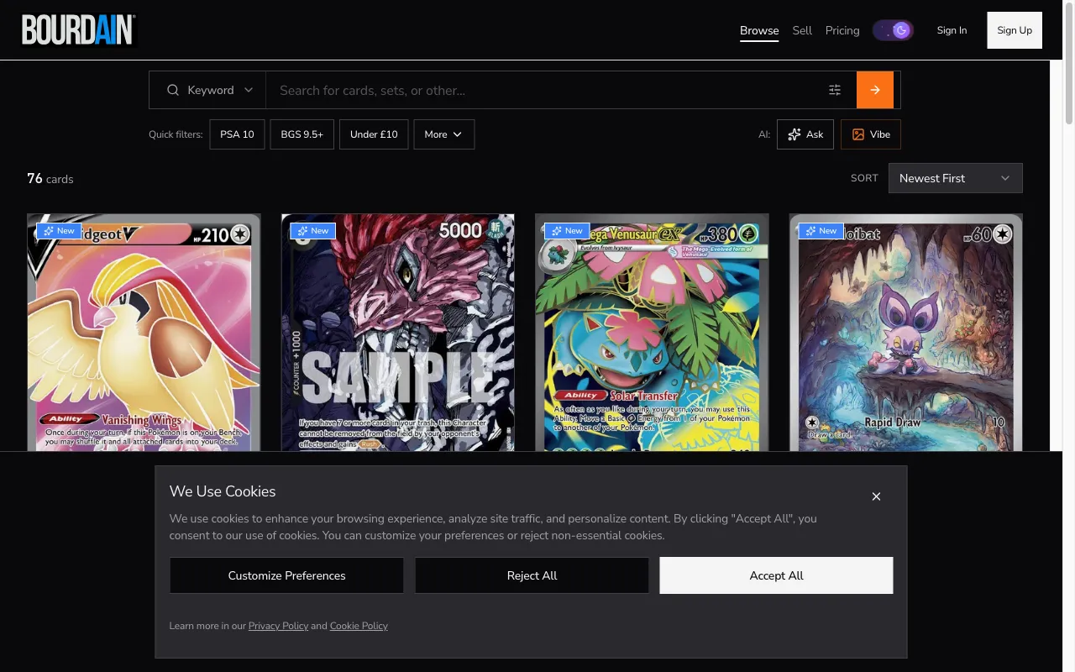The image size is (1075, 672).
Task: Close the cookie banner with X
Action: [x=876, y=496]
